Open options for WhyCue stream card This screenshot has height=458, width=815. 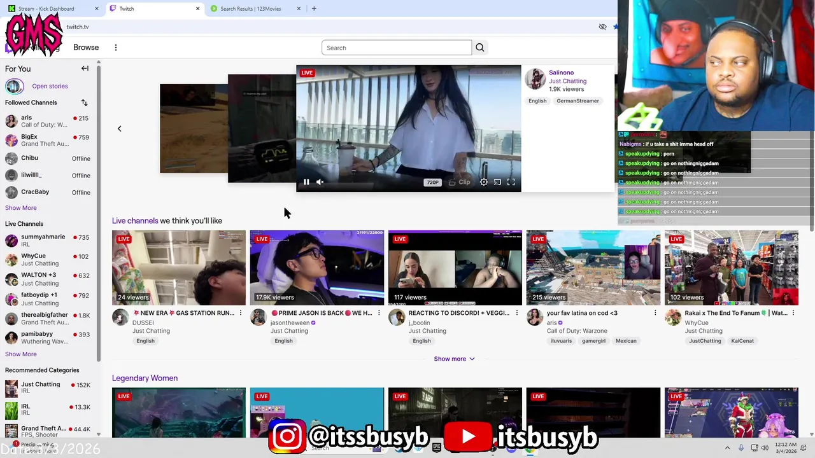coord(793,313)
